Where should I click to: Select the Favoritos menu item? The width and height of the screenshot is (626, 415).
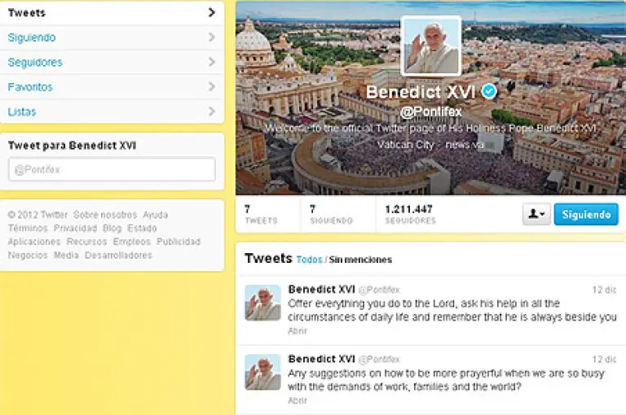coord(112,87)
